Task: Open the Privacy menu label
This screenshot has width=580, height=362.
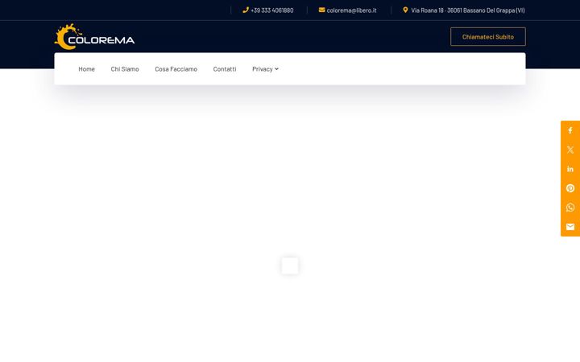Action: [263, 69]
